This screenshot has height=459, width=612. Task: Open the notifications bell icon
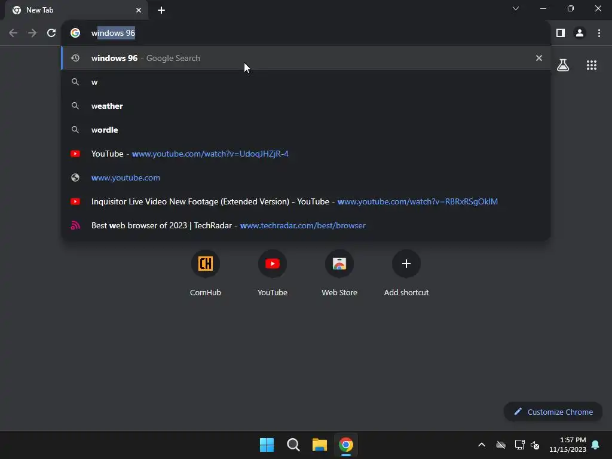click(596, 445)
